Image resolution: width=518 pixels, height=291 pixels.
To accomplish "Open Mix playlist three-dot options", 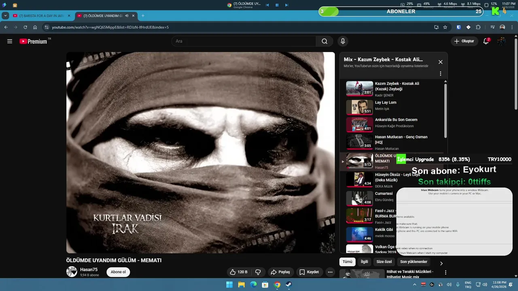I will coord(440,74).
